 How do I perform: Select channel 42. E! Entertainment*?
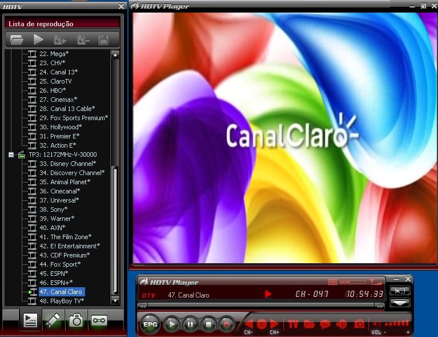pos(70,246)
